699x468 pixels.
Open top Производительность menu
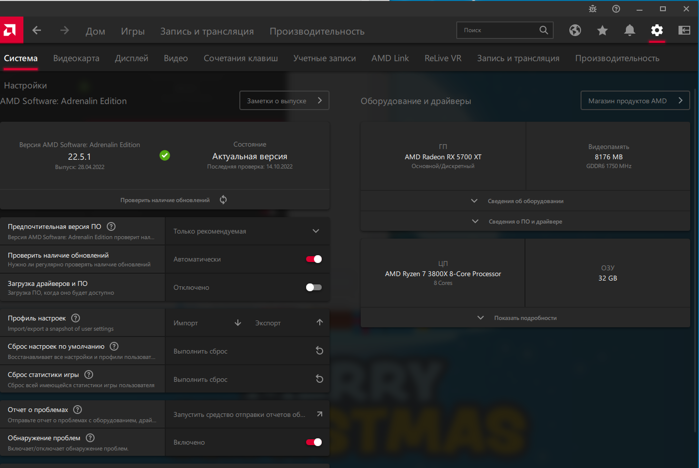tap(317, 31)
